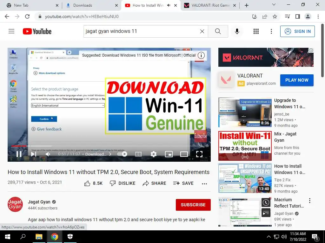The height and width of the screenshot is (243, 325).
Task: Seek along the red video progress bar
Action: pyautogui.click(x=109, y=146)
